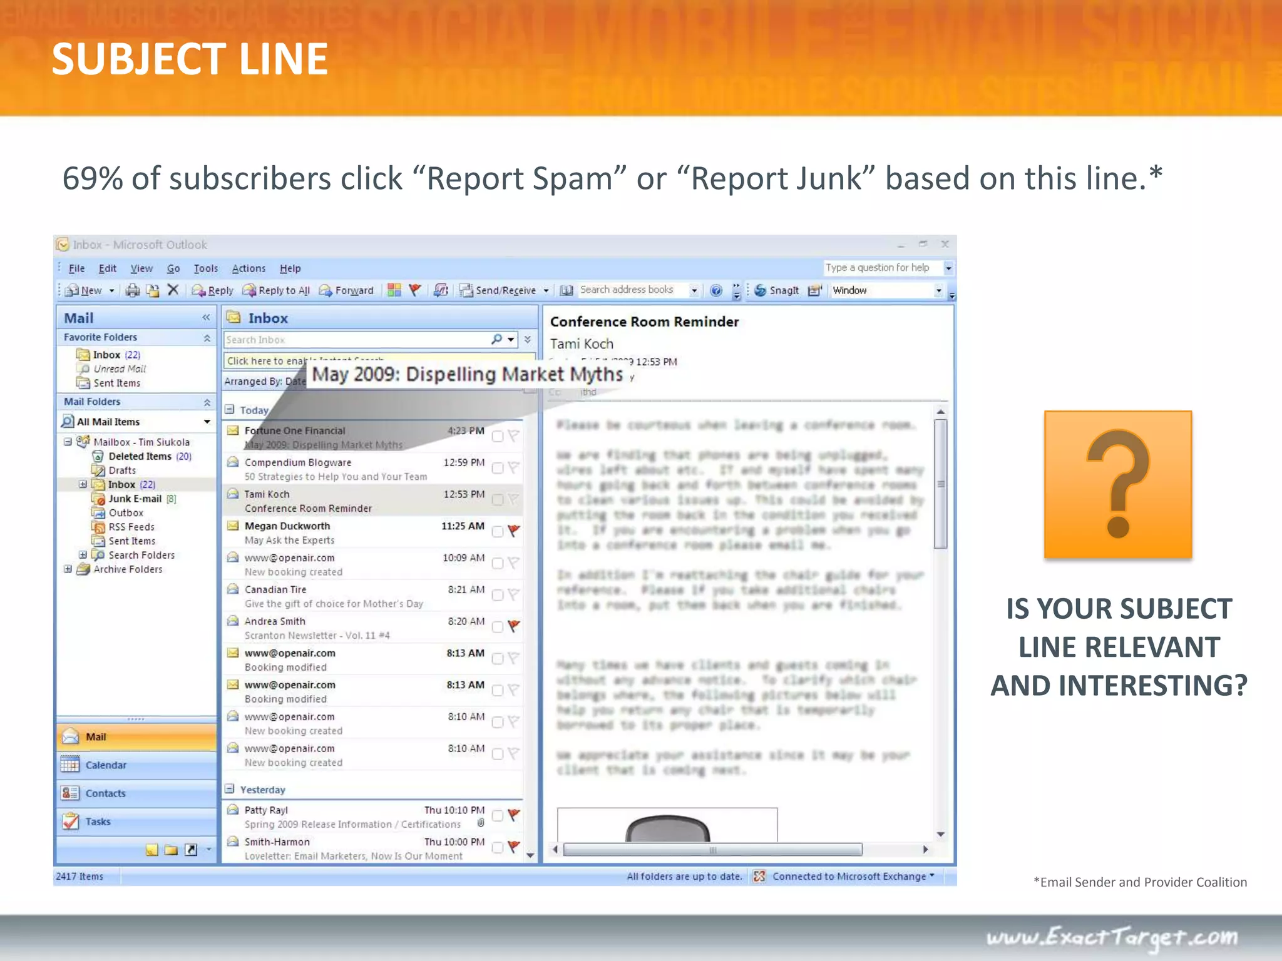
Task: Open the Window combo box dropdown
Action: 938,290
